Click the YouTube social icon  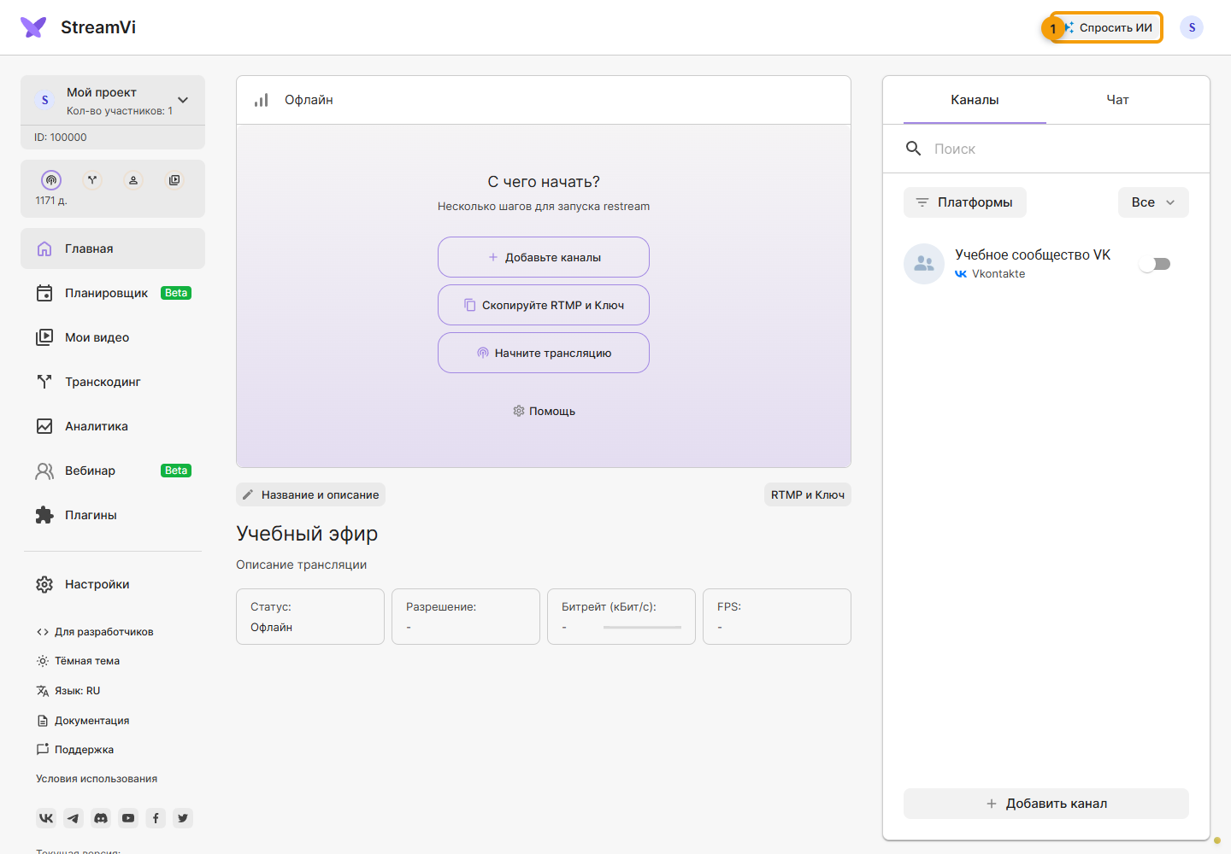tap(128, 818)
